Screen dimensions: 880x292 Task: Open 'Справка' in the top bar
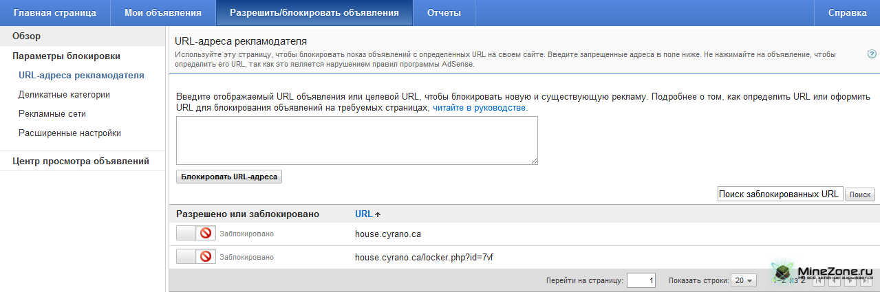pos(847,13)
